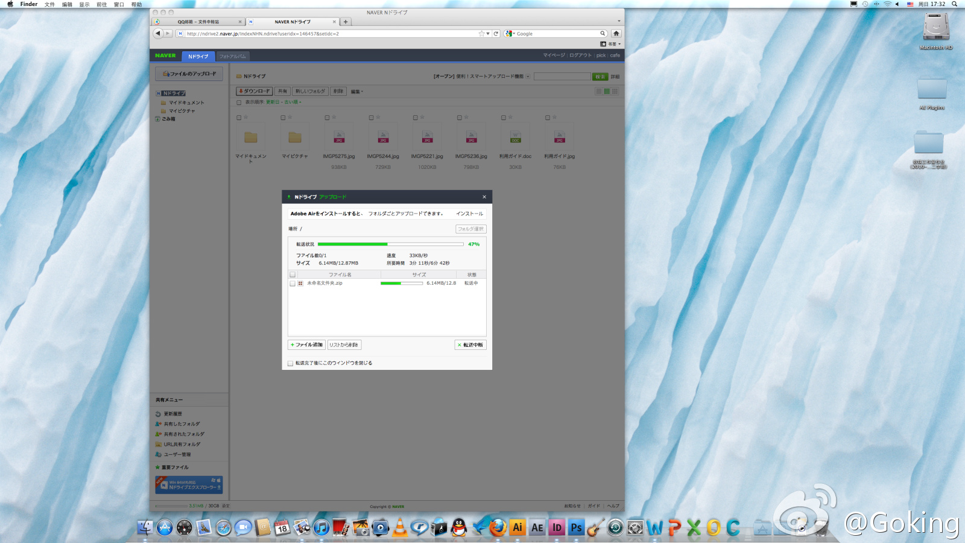Click the browser back arrow
This screenshot has height=543, width=965.
point(158,33)
